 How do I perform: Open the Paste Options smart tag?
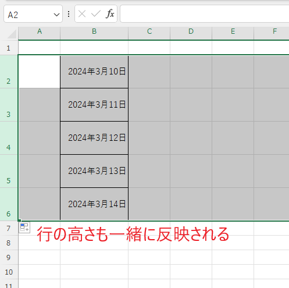(24, 227)
